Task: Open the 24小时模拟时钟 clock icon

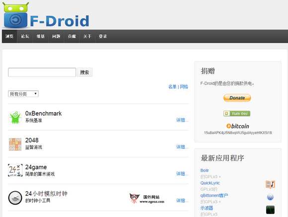Action: (15, 198)
